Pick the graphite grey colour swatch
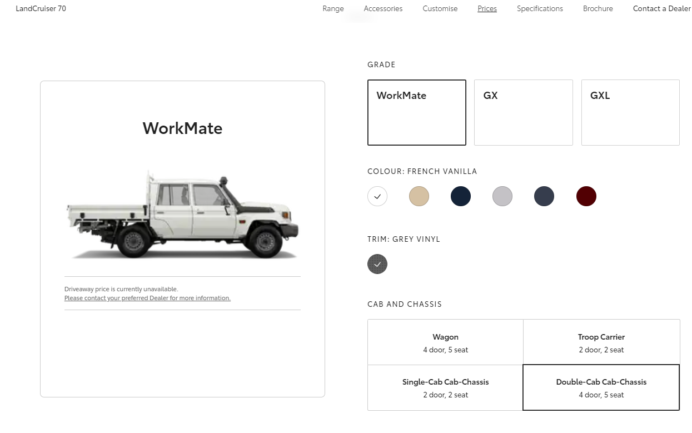Viewport: 692px width, 433px height. (x=544, y=196)
